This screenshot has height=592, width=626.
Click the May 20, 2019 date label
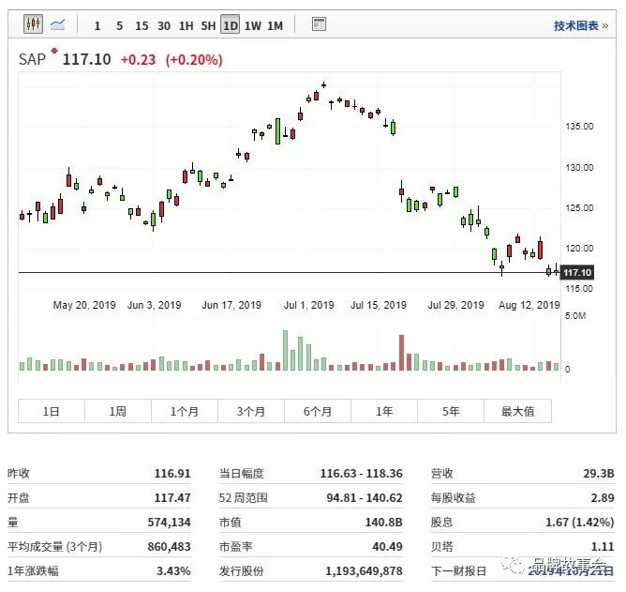[x=84, y=305]
